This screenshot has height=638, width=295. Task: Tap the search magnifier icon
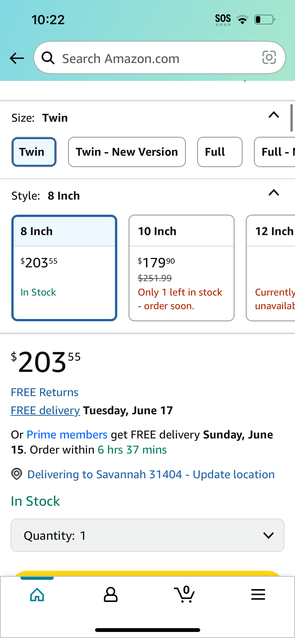(x=48, y=58)
